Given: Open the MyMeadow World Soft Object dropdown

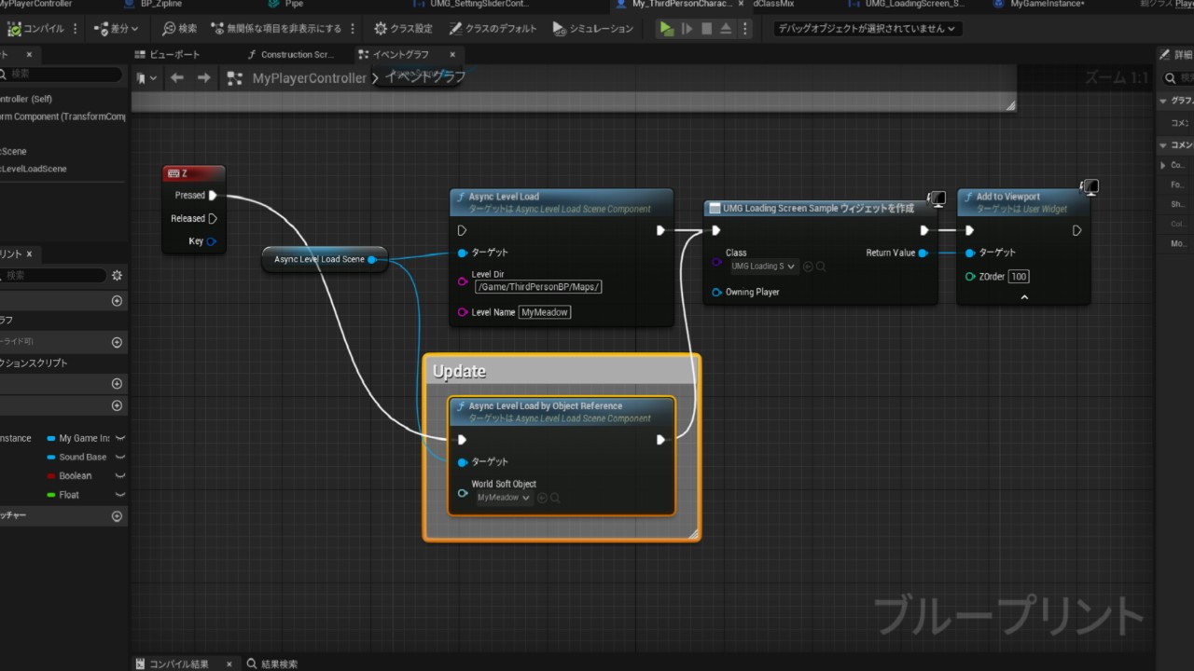Looking at the screenshot, I should pyautogui.click(x=504, y=499).
